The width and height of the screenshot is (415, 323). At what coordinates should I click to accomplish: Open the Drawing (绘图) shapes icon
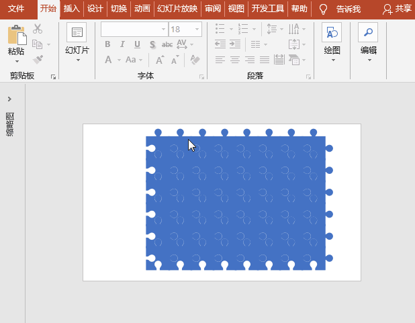tap(332, 32)
